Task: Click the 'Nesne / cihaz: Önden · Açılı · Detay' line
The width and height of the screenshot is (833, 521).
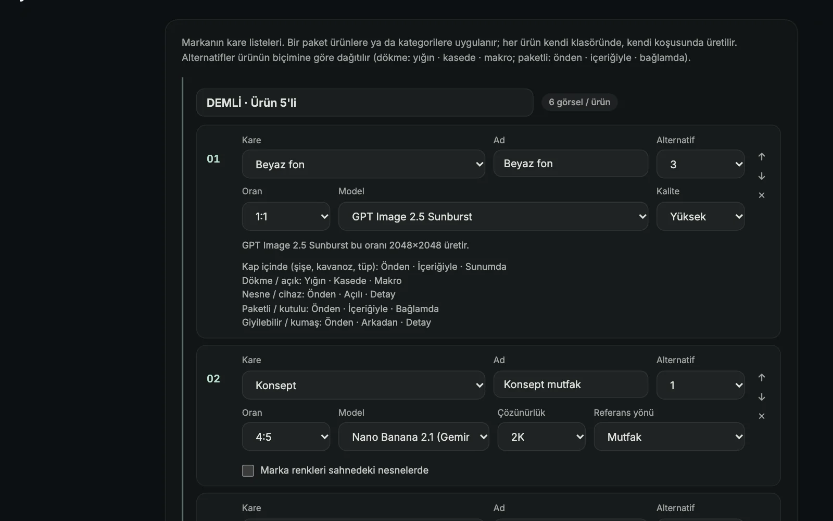Action: 319,294
